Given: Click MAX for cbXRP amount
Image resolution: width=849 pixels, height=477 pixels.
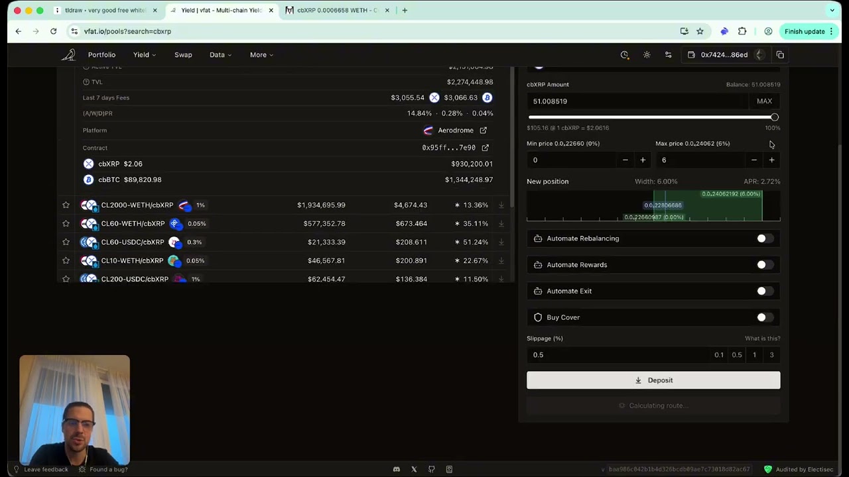Looking at the screenshot, I should pyautogui.click(x=764, y=101).
